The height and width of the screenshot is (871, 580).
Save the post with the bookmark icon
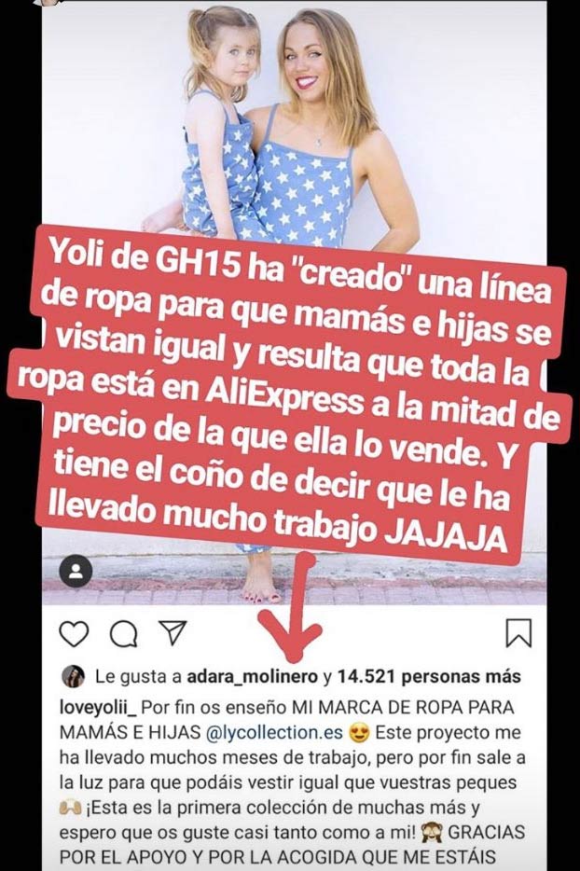(518, 633)
